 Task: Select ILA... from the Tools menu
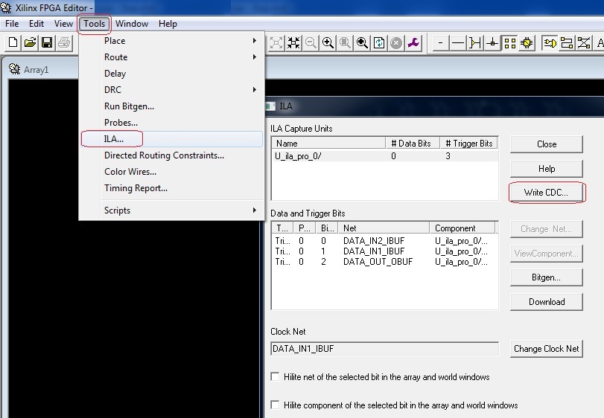click(x=114, y=139)
